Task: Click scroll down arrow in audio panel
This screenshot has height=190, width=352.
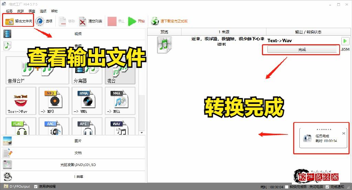Action: pyautogui.click(x=142, y=133)
